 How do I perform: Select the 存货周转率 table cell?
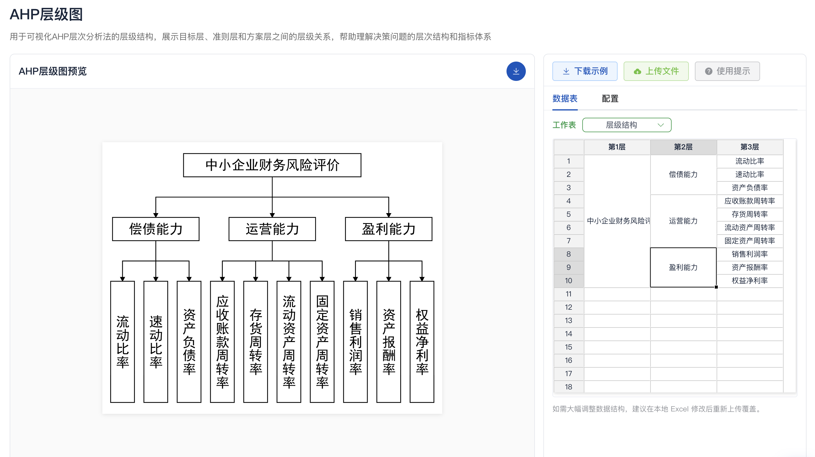[x=750, y=214]
